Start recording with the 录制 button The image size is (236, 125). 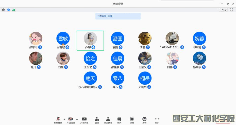pyautogui.click(x=132, y=120)
